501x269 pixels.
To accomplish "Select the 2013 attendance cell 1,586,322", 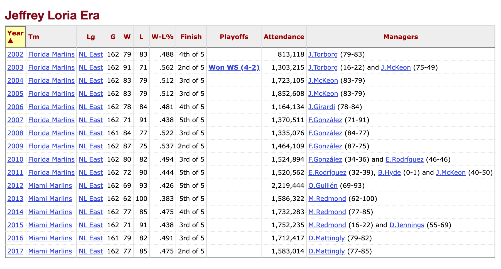I will 288,199.
